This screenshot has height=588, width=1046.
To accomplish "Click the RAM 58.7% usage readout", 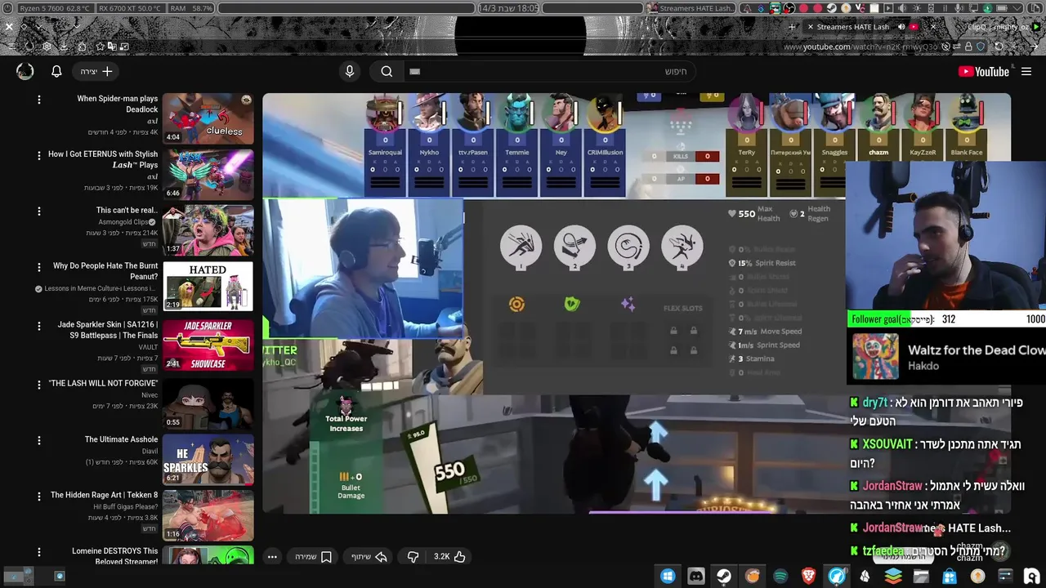I will coord(190,7).
